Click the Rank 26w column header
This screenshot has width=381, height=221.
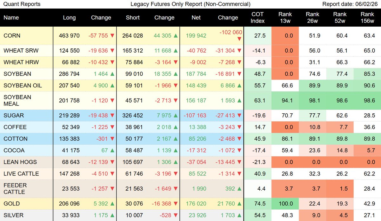point(312,18)
